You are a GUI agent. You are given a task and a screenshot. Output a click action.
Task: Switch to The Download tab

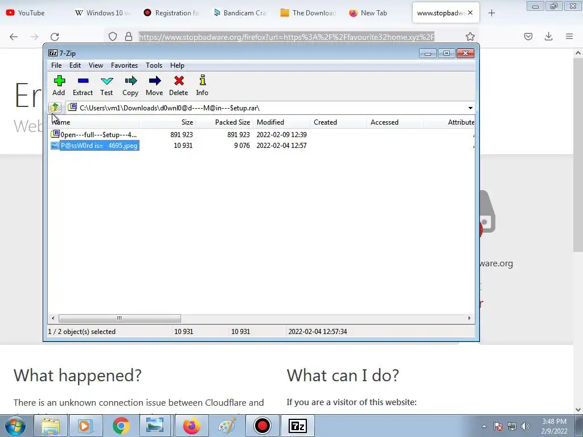pyautogui.click(x=309, y=13)
